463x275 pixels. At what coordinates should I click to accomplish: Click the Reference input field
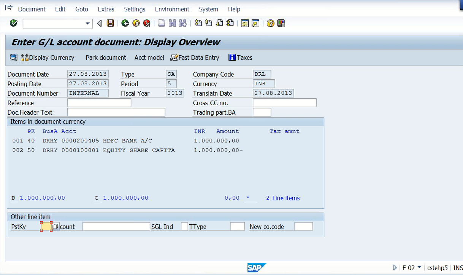tap(99, 103)
